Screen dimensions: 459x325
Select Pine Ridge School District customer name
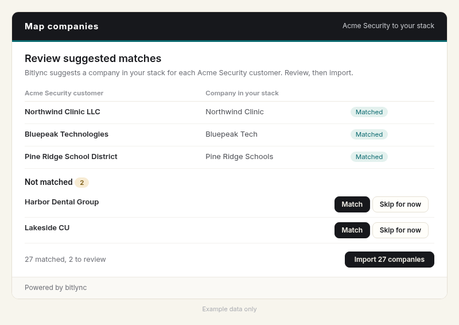(71, 157)
